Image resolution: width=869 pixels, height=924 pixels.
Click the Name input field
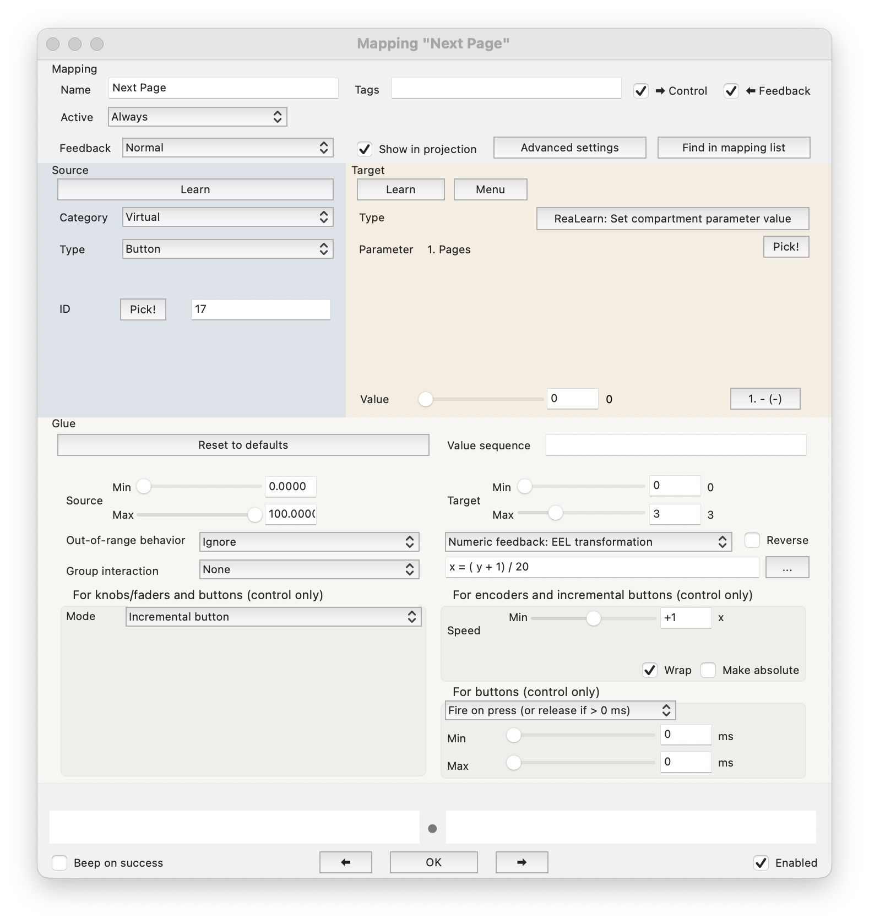[223, 88]
